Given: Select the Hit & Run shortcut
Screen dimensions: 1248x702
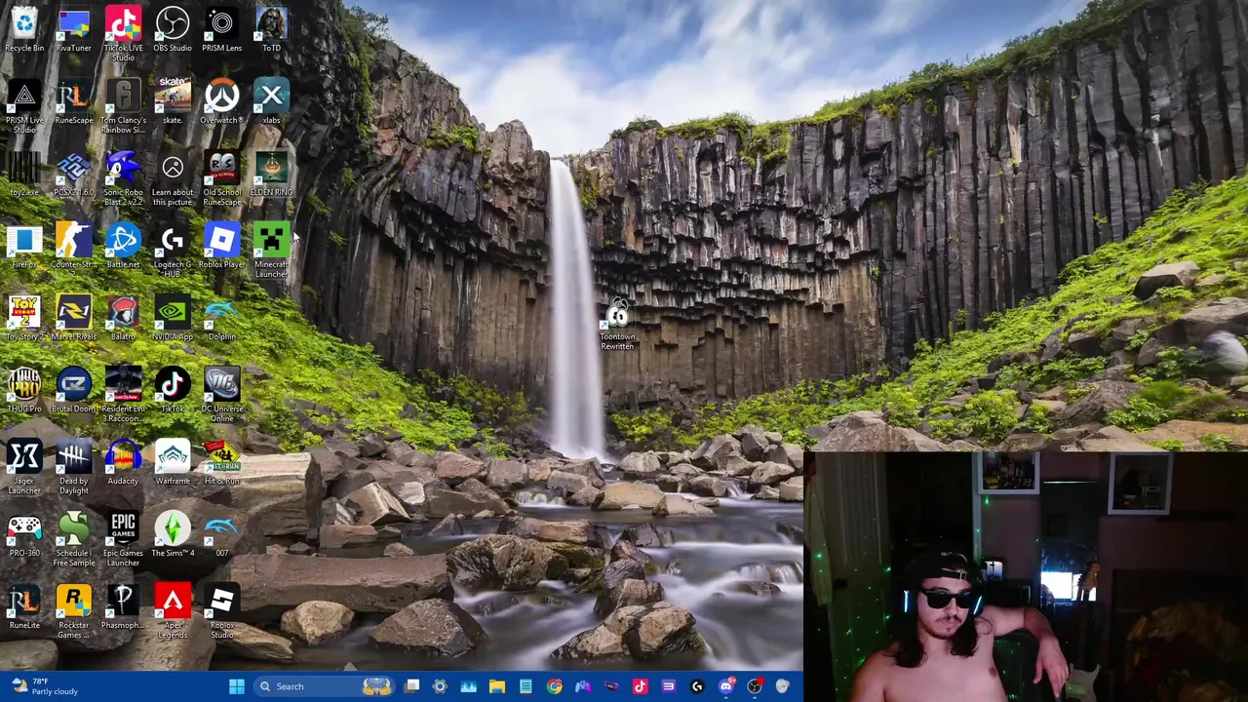Looking at the screenshot, I should point(221,462).
